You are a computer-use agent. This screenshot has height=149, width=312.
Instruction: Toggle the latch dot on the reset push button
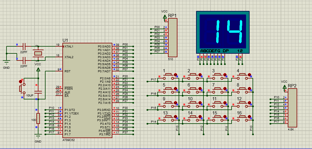[20, 81]
